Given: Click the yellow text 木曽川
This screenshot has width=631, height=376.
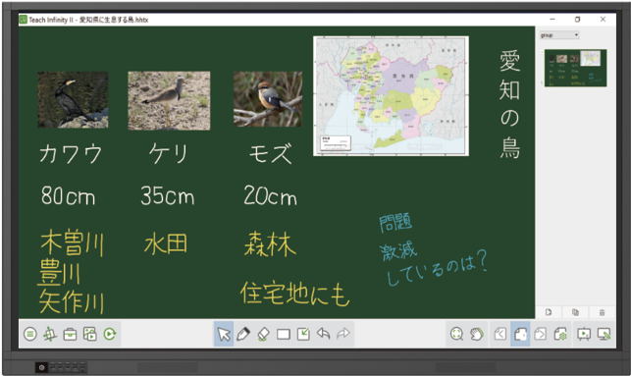Looking at the screenshot, I should pos(72,242).
